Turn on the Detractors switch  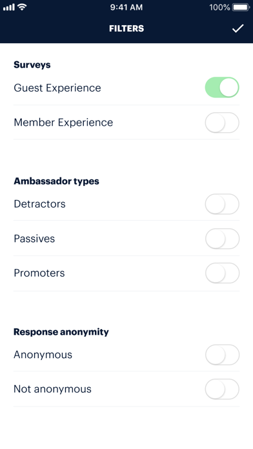coord(222,204)
